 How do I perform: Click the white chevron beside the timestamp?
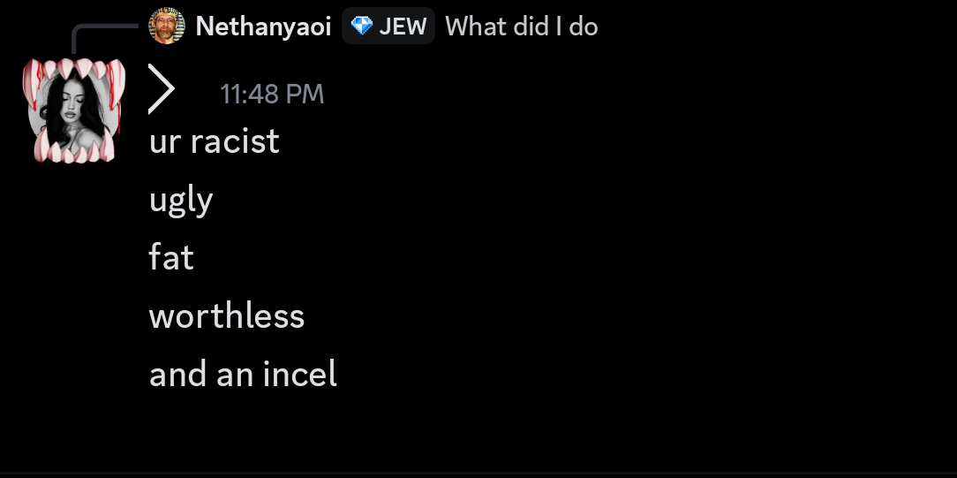tap(162, 90)
